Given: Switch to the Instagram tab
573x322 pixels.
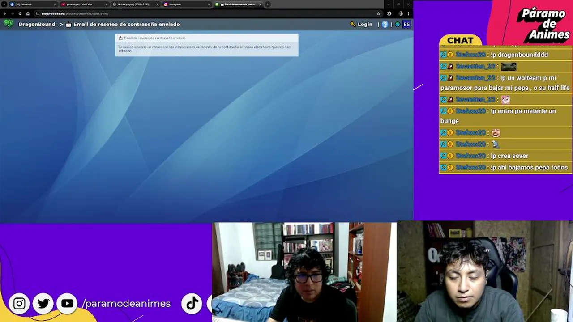Looking at the screenshot, I should [x=186, y=4].
